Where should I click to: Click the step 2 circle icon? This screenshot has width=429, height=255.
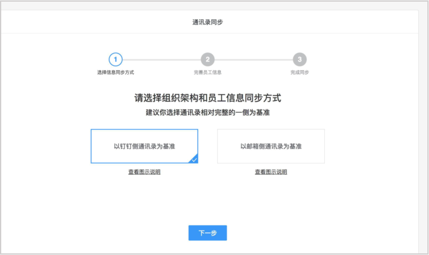click(207, 60)
